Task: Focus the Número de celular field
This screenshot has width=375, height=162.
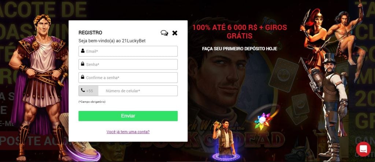Action: [x=138, y=91]
